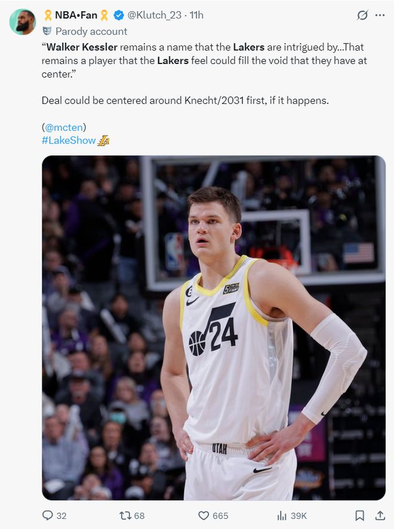
Task: Open the view analytics bar chart icon
Action: [282, 515]
